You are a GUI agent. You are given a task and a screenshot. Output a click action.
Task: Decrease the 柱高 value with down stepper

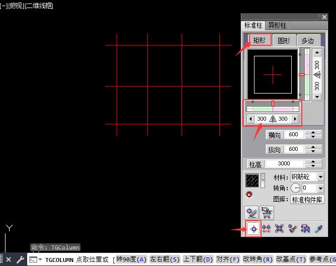[313, 166]
